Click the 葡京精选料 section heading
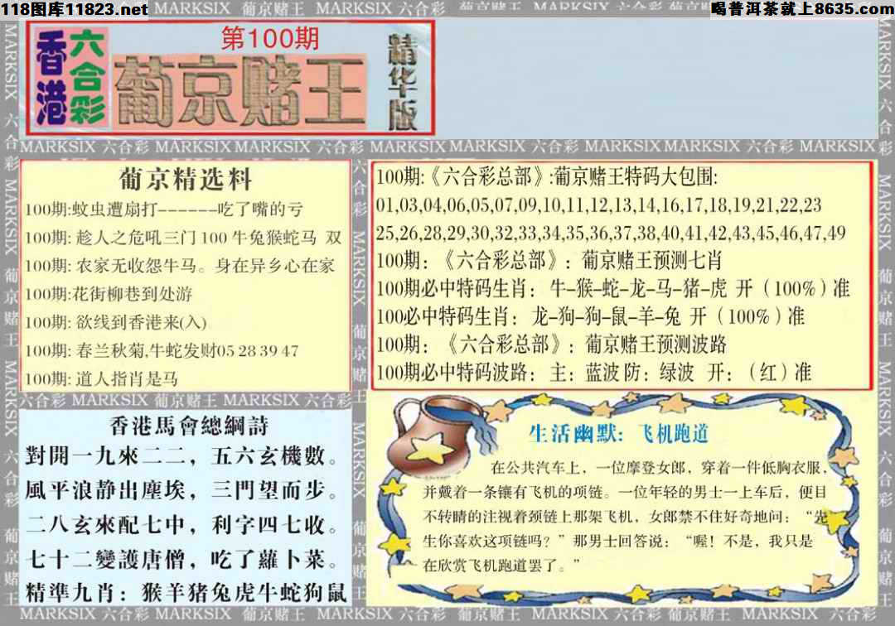Screen dimensions: 895x626 click(186, 179)
